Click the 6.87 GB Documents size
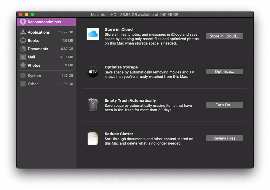The width and height of the screenshot is (270, 190). 67,49
